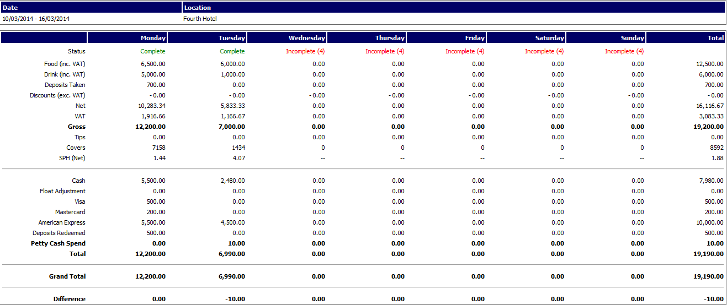This screenshot has height=305, width=727.
Task: Click the Location header cell
Action: tap(453, 8)
